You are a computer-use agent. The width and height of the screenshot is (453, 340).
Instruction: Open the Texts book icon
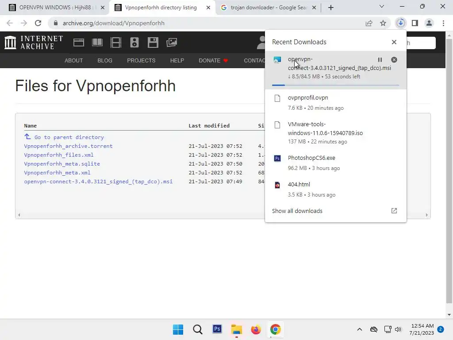97,42
